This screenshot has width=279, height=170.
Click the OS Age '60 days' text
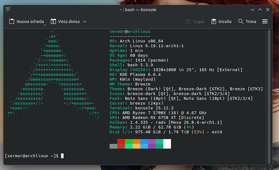(x=139, y=55)
